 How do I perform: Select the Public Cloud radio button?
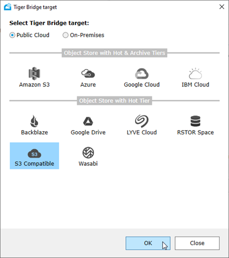click(12, 35)
